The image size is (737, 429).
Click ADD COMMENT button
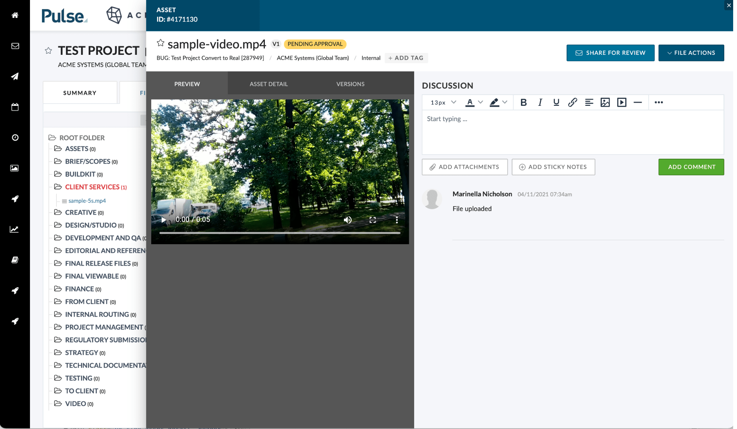click(x=691, y=167)
